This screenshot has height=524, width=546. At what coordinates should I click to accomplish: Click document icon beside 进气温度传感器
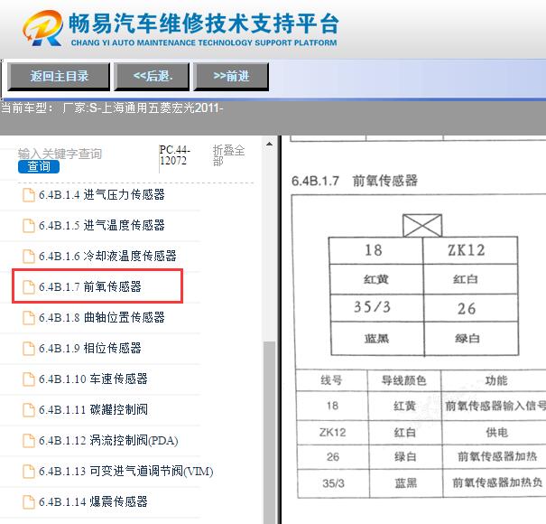[29, 226]
